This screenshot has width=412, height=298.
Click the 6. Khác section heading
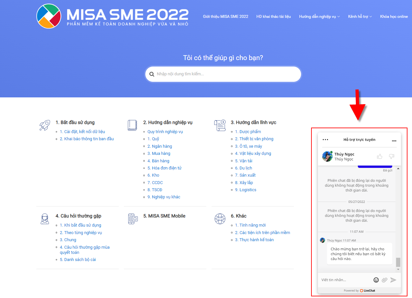pyautogui.click(x=238, y=216)
